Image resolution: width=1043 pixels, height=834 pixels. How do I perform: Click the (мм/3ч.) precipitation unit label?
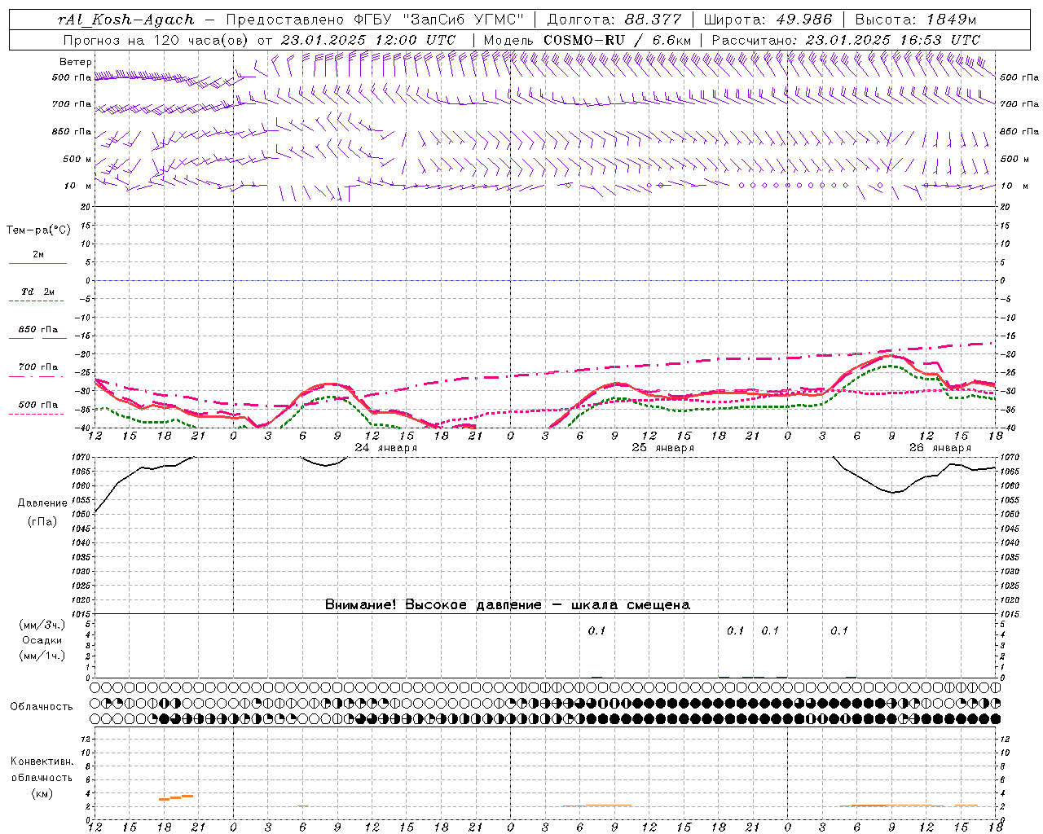tap(42, 625)
